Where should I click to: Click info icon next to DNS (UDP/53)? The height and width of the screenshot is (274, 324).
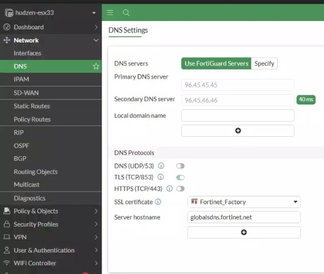[161, 166]
